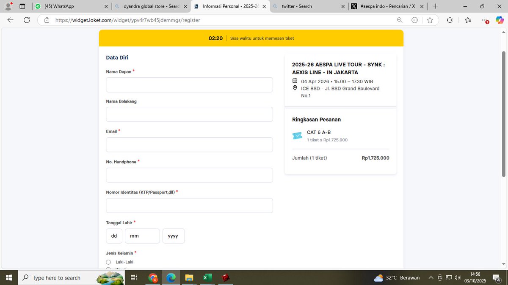
Task: Add this page to favorites star
Action: pos(430,20)
